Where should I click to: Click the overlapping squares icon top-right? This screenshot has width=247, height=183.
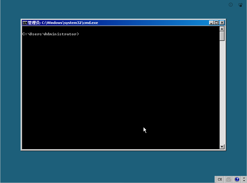[x=240, y=5]
